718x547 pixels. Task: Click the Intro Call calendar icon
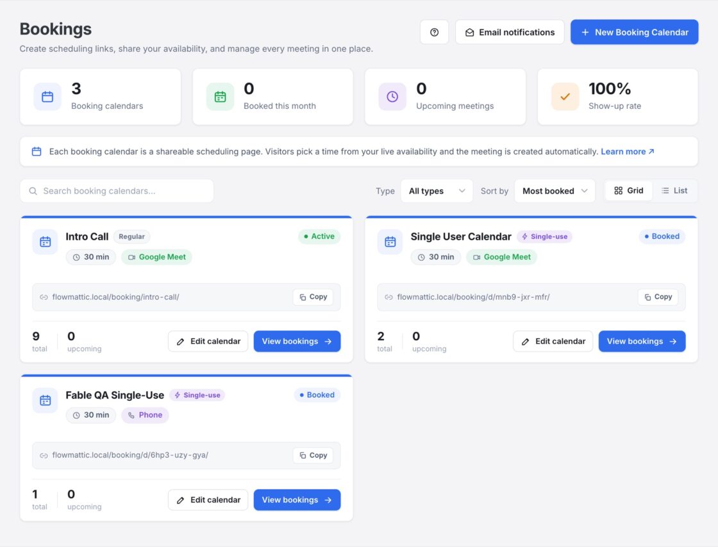[x=46, y=242]
